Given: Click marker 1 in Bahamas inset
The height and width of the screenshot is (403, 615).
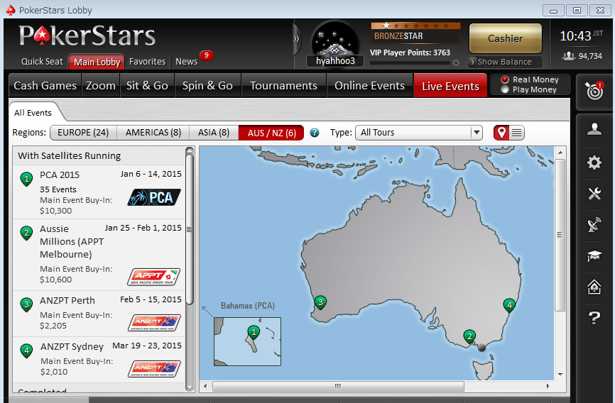Looking at the screenshot, I should pyautogui.click(x=254, y=333).
